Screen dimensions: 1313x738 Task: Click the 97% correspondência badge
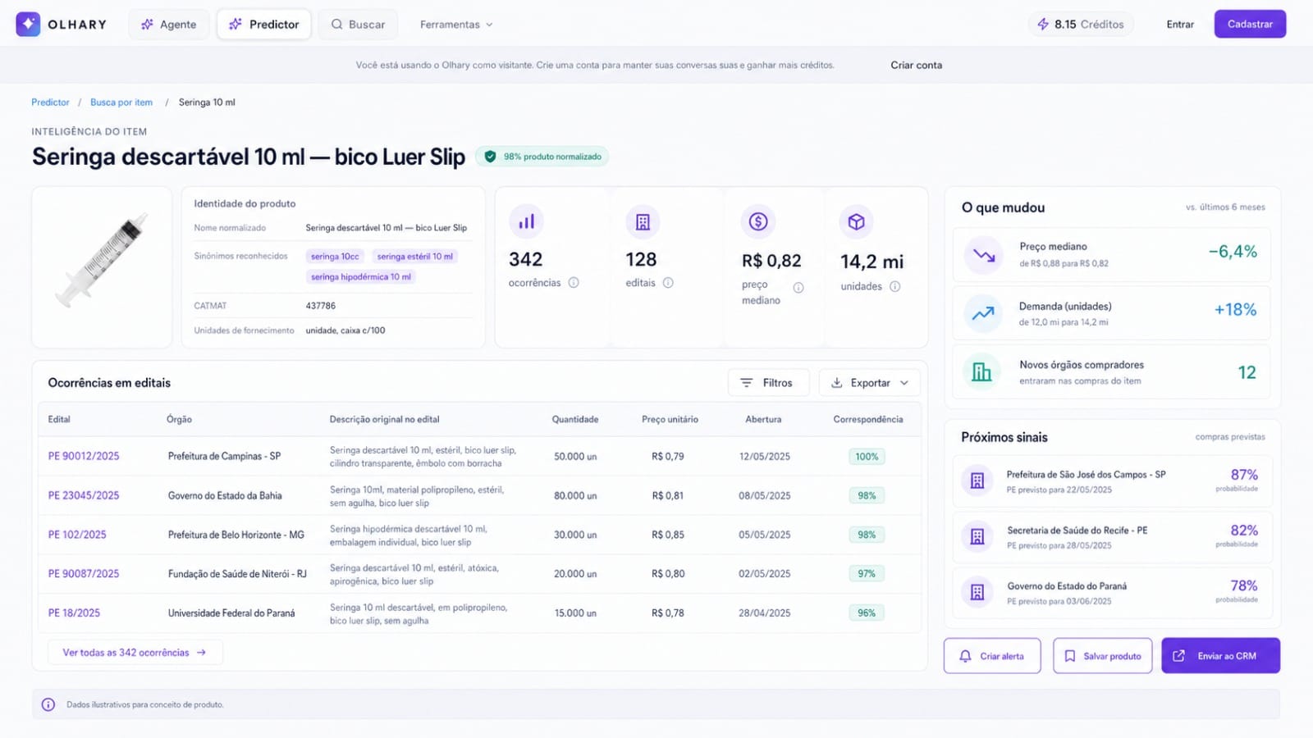[x=867, y=574]
